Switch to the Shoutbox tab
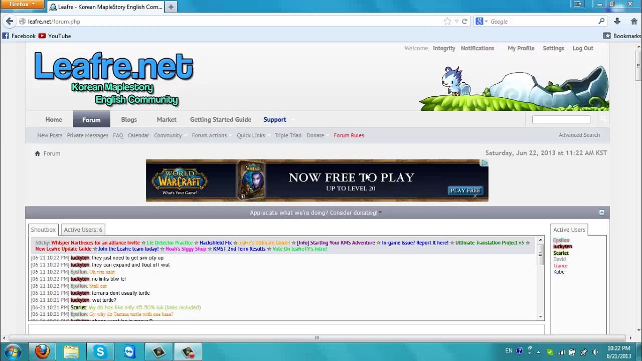Screen dimensions: 642x361 (x=43, y=230)
